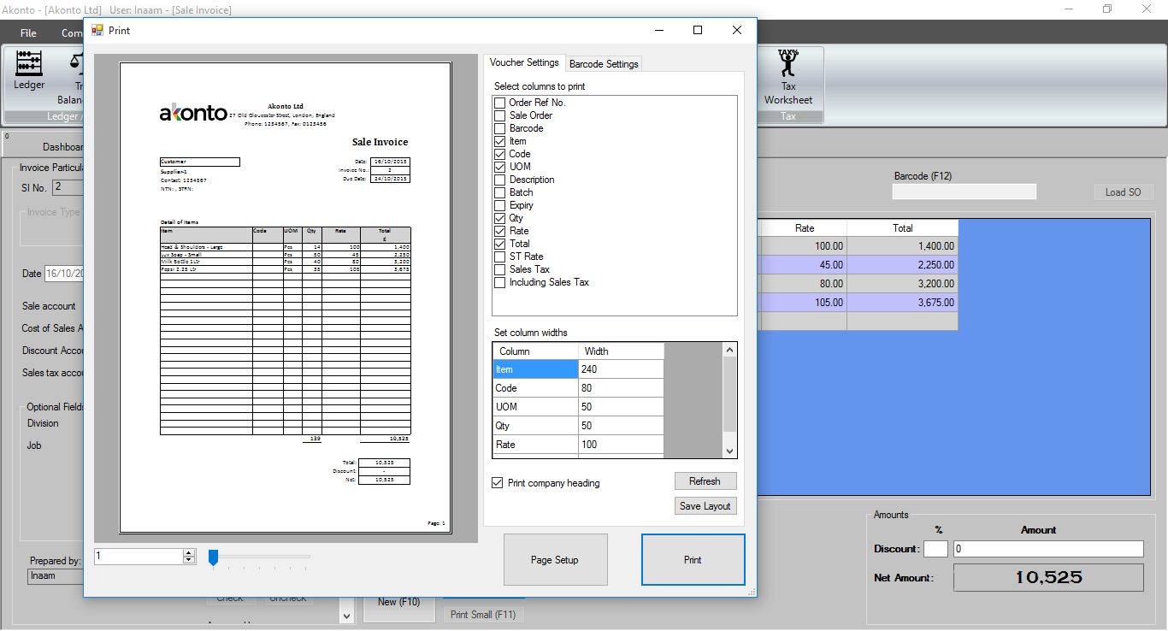Click the New (F10) button

pyautogui.click(x=398, y=602)
